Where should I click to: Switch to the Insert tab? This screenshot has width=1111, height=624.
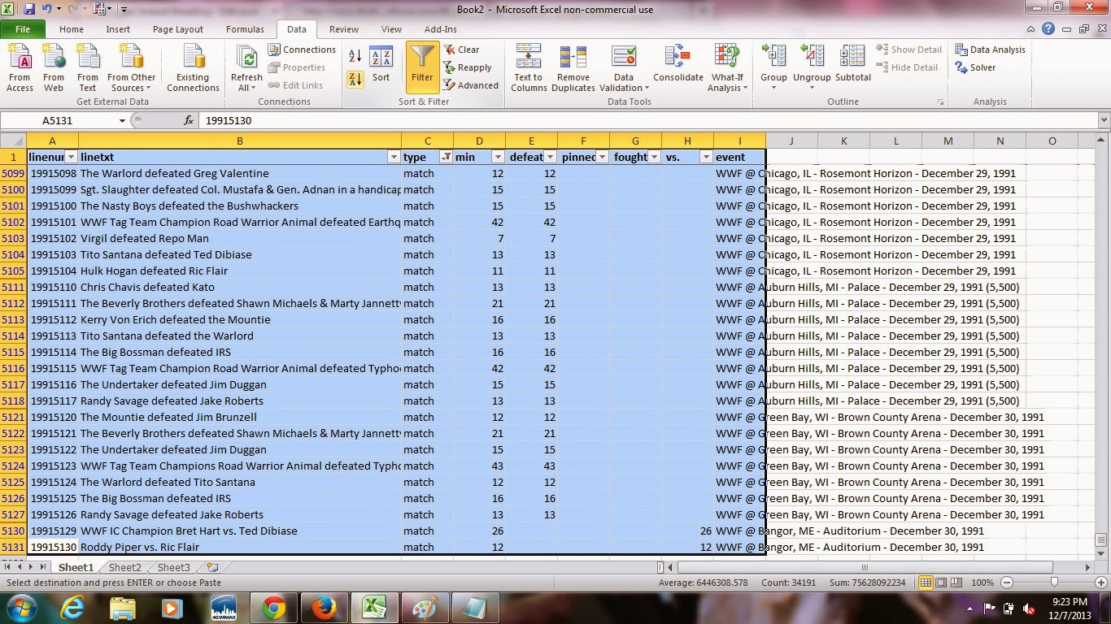[118, 29]
